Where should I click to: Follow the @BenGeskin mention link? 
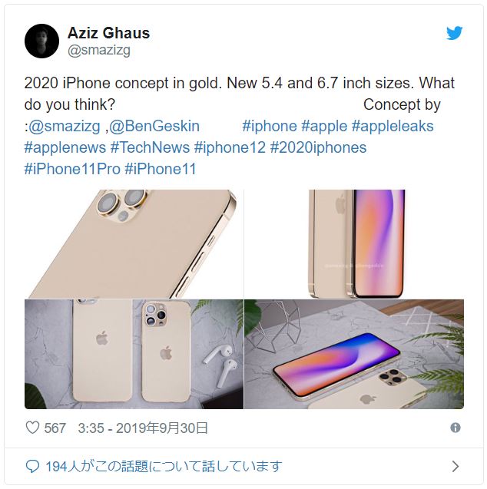click(154, 126)
